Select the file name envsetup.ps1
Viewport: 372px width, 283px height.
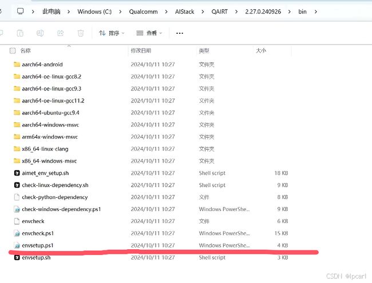tap(37, 245)
